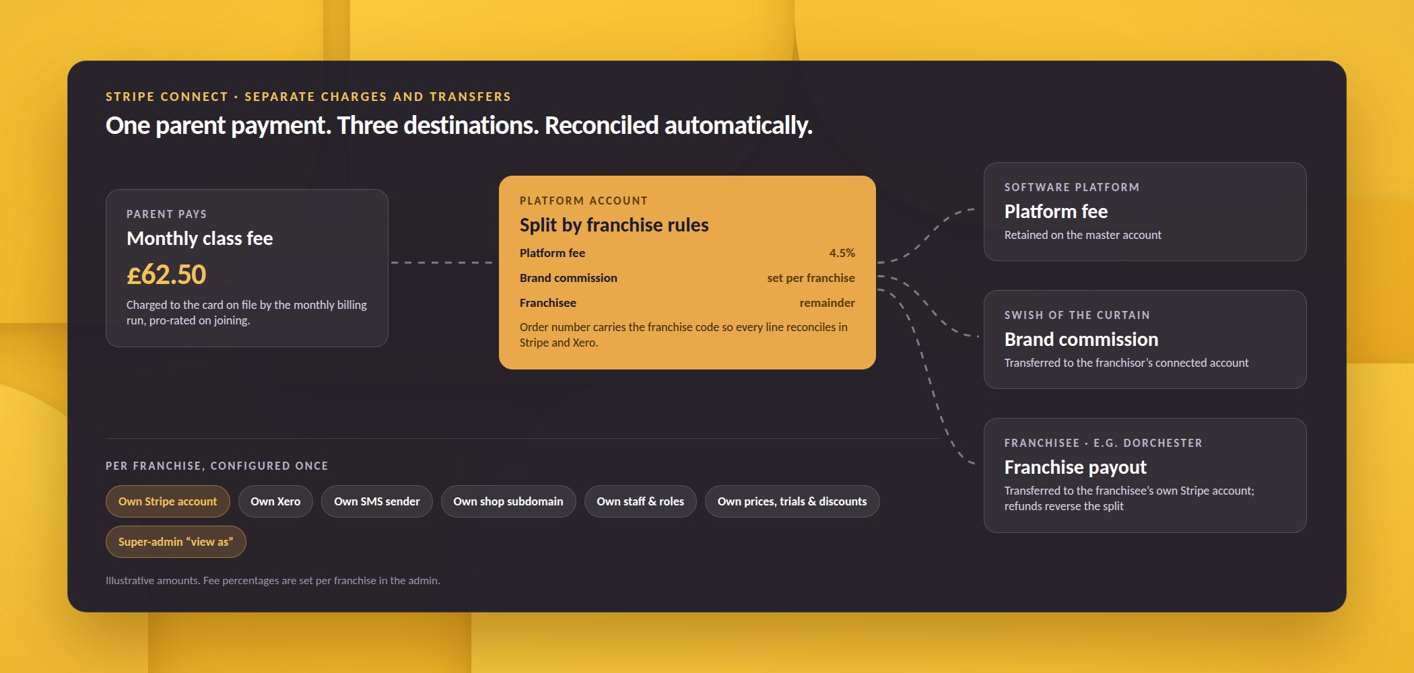Choose the Own SMS sender pill

tap(376, 501)
